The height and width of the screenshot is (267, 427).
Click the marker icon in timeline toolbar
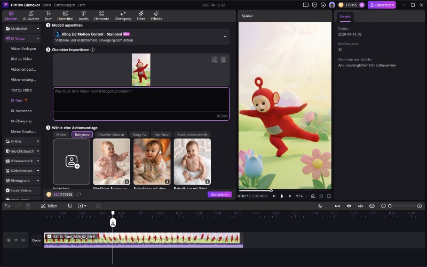tap(70, 206)
